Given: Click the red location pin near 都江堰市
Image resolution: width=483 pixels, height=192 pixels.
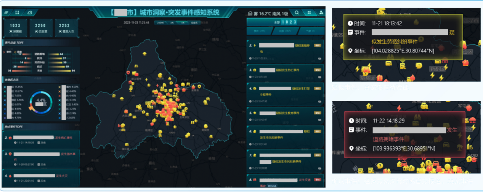Looking at the screenshot, I should point(128,73).
